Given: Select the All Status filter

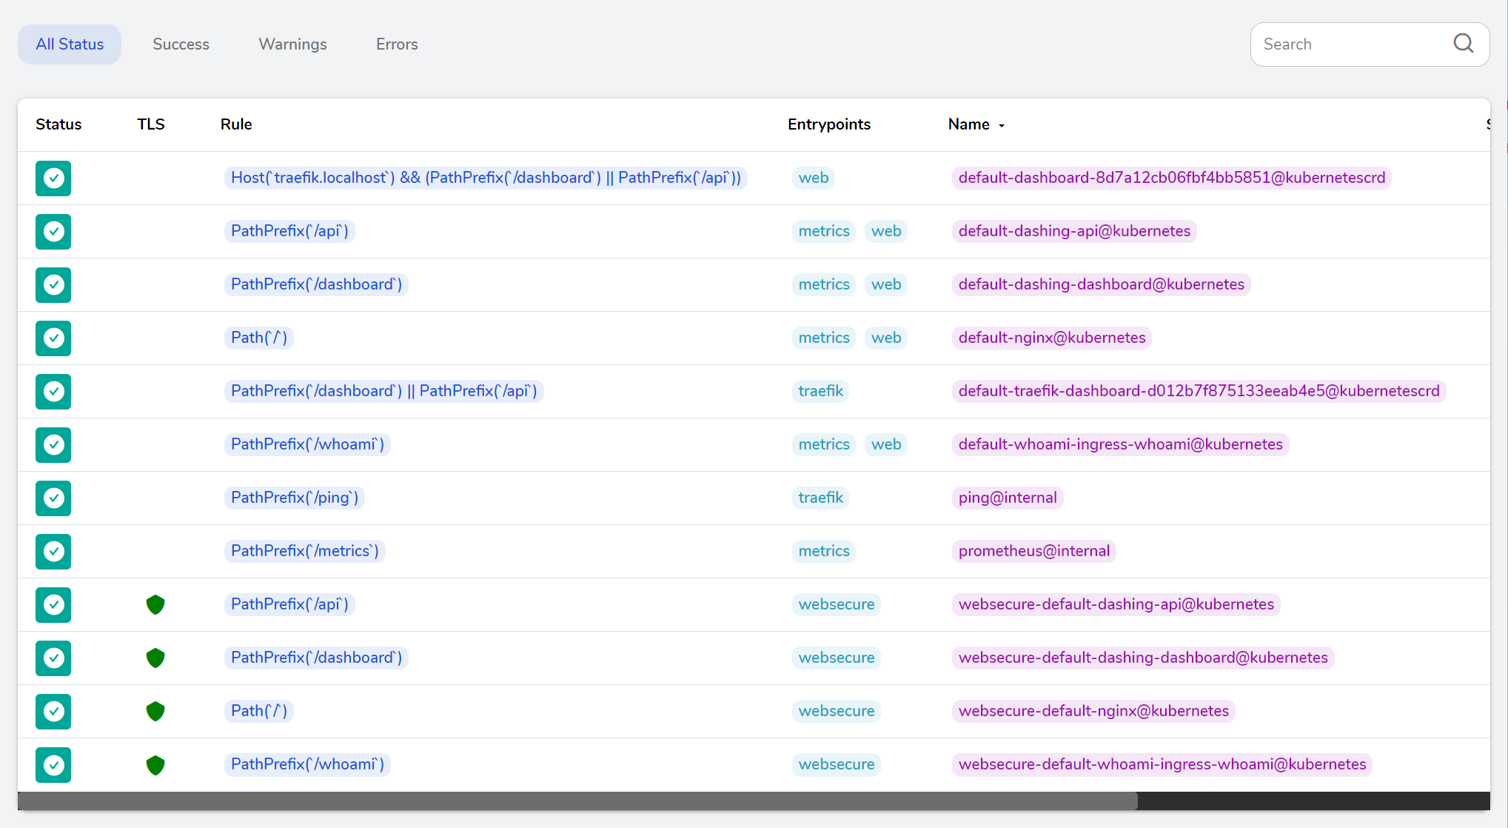Looking at the screenshot, I should tap(70, 44).
